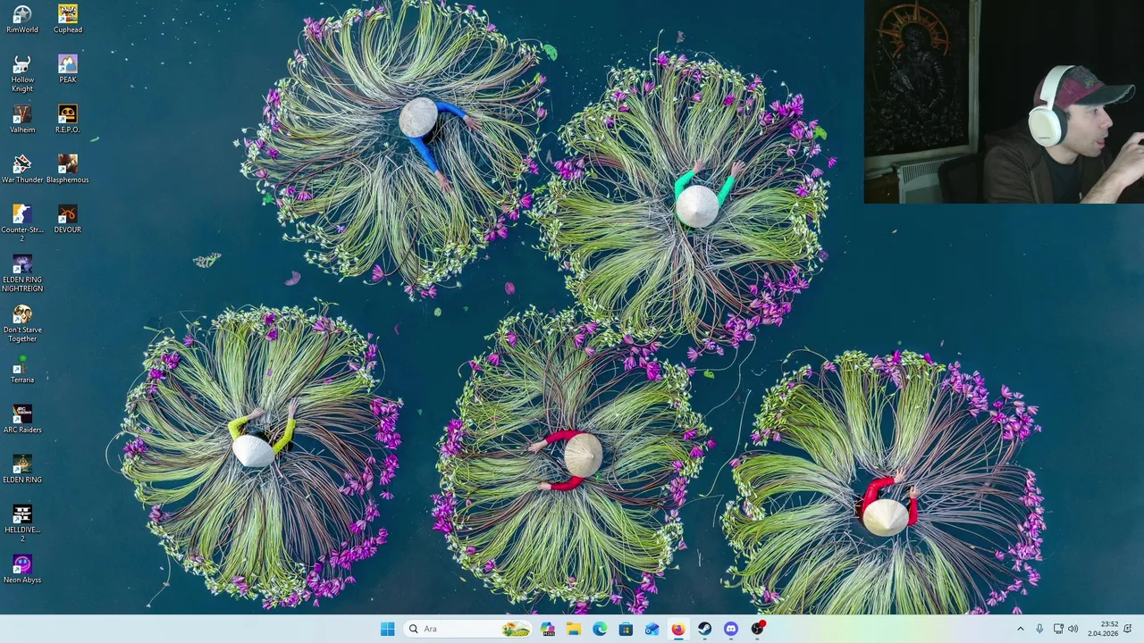The height and width of the screenshot is (643, 1144).
Task: Select the ELDEN RING desktop shortcut
Action: coord(22,469)
